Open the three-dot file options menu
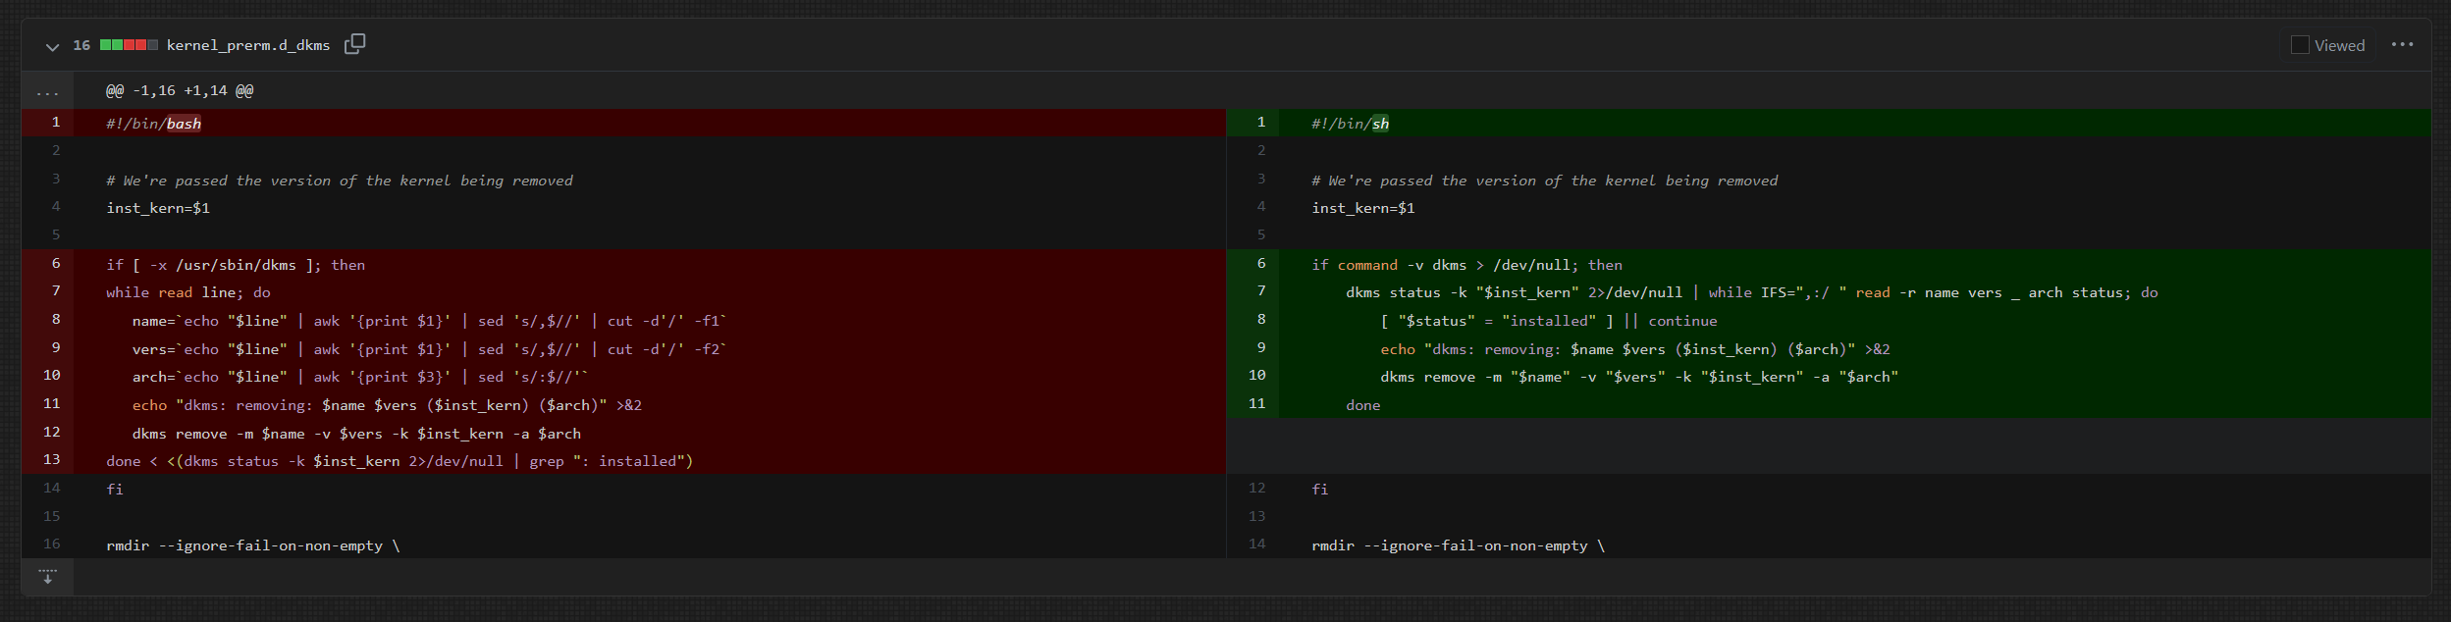Image resolution: width=2451 pixels, height=622 pixels. pyautogui.click(x=2401, y=45)
